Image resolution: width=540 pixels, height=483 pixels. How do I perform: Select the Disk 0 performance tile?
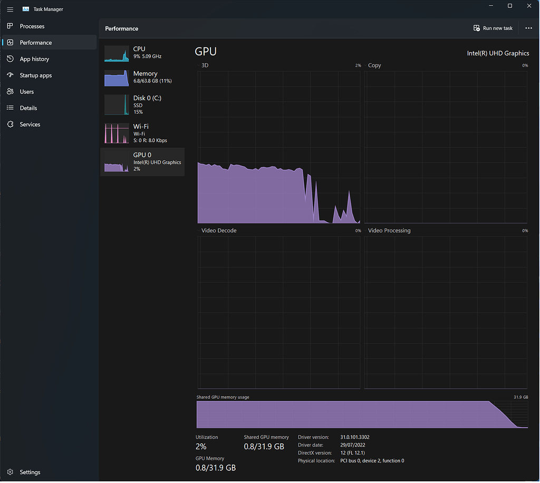[141, 105]
